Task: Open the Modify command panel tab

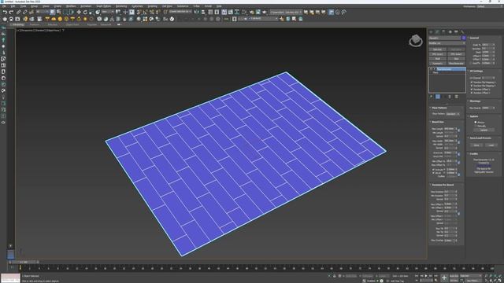Action: (438, 31)
